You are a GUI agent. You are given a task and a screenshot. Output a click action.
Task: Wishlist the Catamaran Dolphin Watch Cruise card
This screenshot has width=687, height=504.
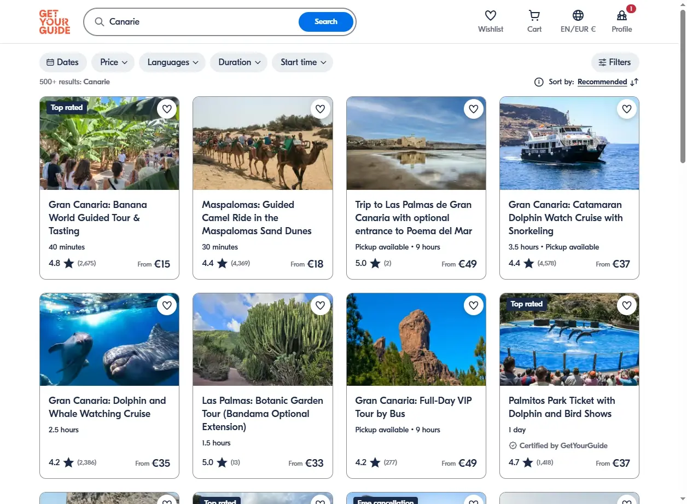(x=627, y=109)
